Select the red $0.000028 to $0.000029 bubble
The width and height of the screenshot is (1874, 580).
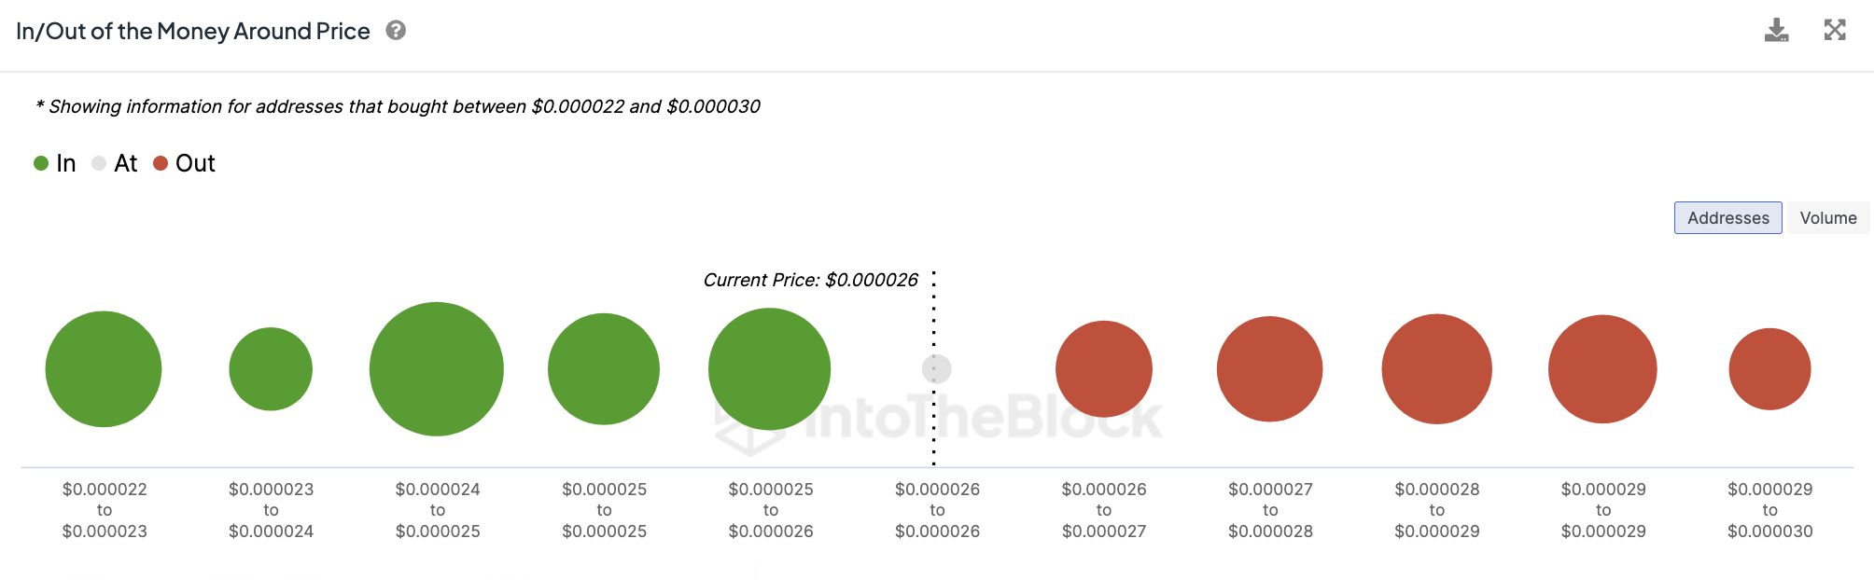coord(1436,369)
